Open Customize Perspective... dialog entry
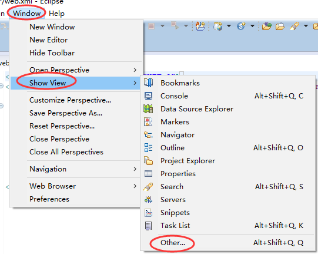 point(70,100)
